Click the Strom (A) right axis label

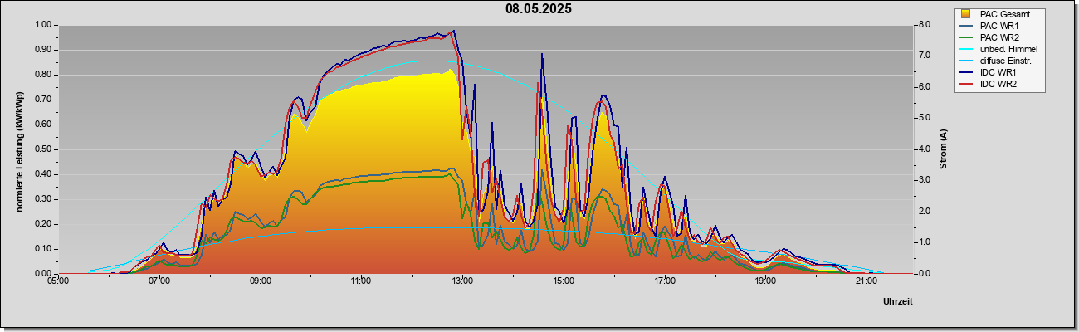click(x=943, y=149)
